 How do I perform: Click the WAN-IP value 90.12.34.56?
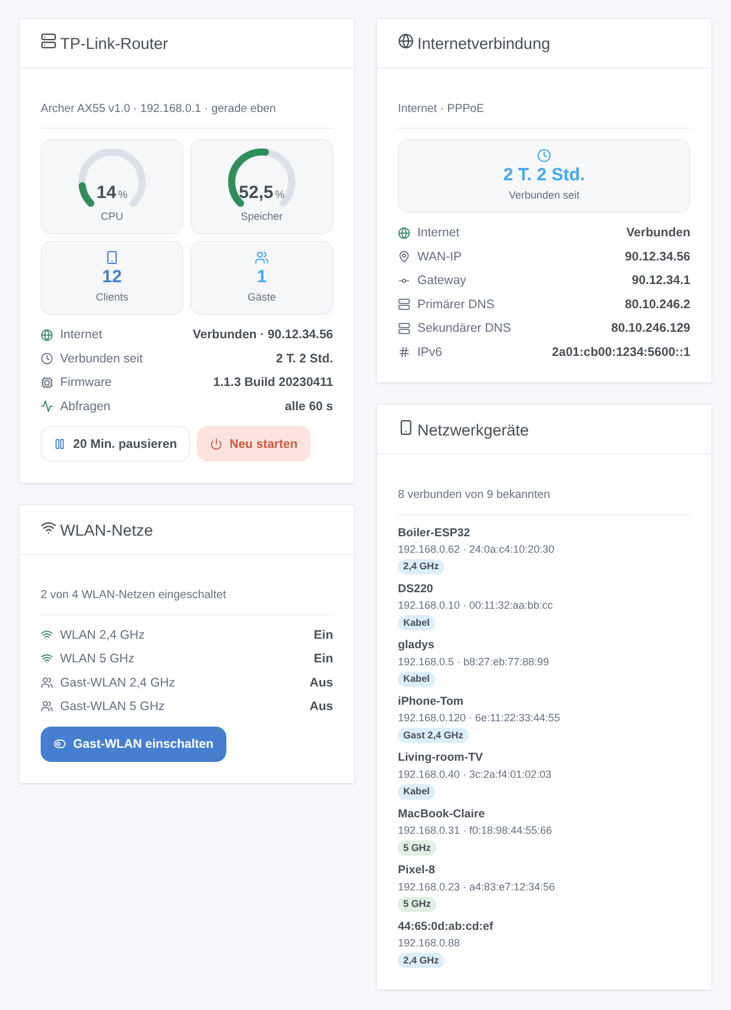[x=657, y=256]
